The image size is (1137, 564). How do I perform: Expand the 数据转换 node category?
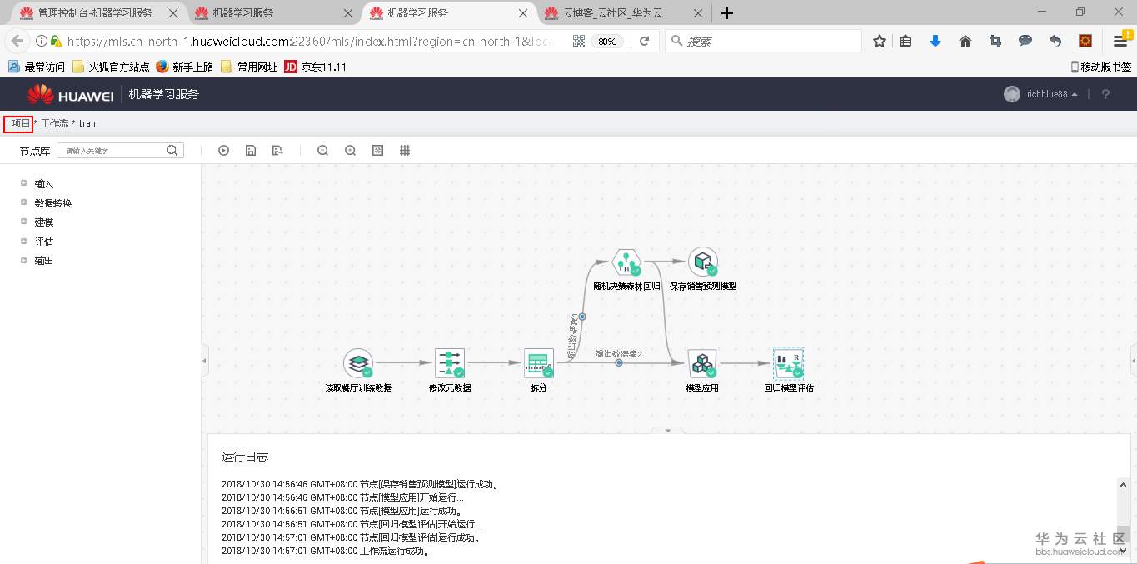pos(24,202)
